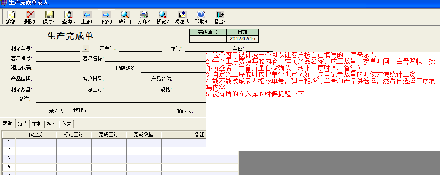Switch to the 核对 tab

click(x=52, y=124)
